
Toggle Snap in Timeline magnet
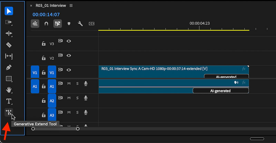tap(46, 23)
